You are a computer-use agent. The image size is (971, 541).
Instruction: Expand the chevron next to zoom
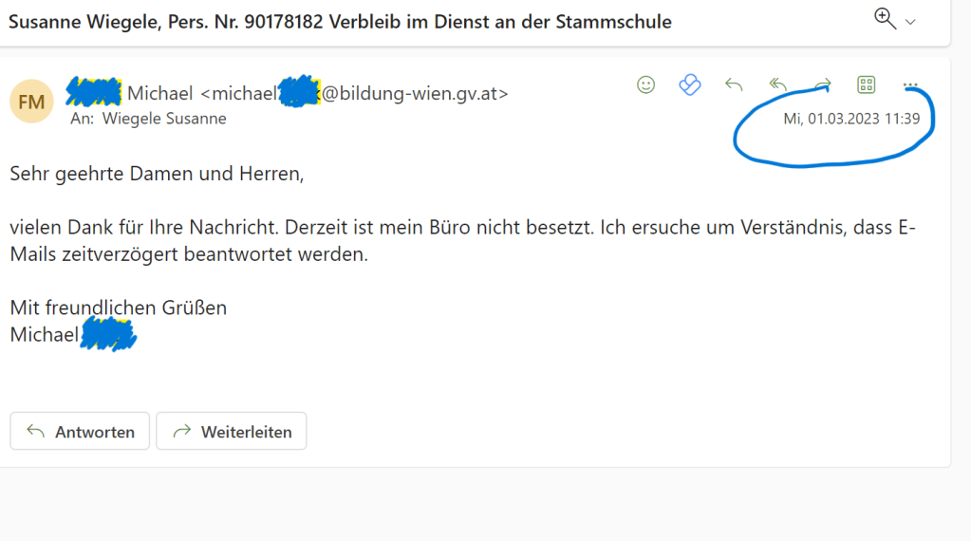point(911,21)
